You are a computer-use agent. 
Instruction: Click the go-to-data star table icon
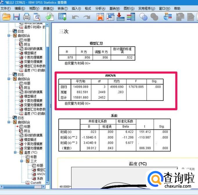pyautogui.click(x=100, y=17)
